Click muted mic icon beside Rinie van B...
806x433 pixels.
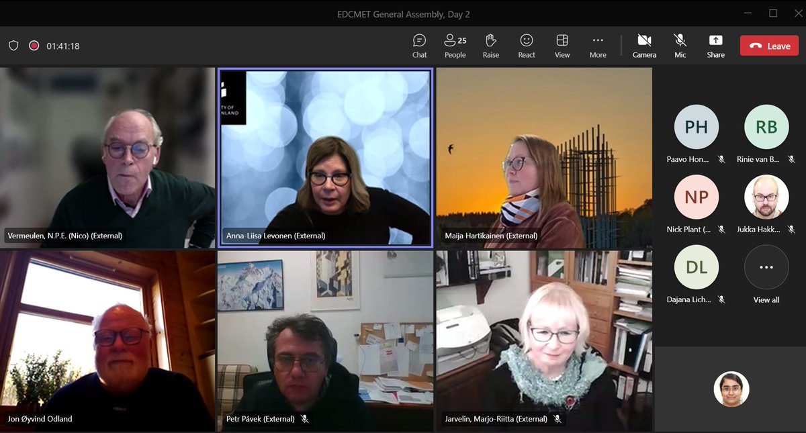click(x=791, y=159)
